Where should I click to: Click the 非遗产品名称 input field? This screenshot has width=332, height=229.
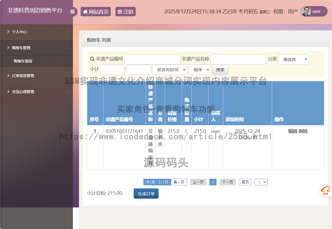[238, 59]
